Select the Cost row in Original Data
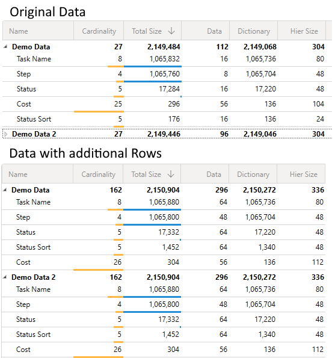The image size is (335, 358). 167,104
